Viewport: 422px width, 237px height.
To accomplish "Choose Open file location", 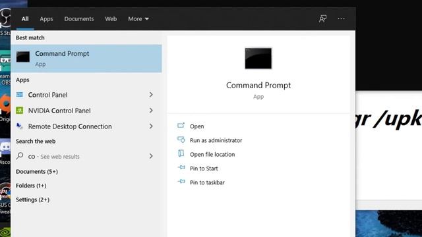I will tap(212, 154).
